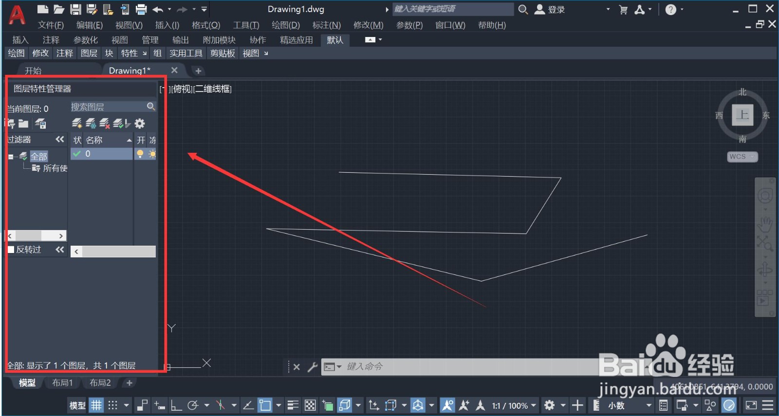Viewport: 779px width, 416px height.
Task: Click the filter tree horizontal scrollbar
Action: click(x=37, y=235)
